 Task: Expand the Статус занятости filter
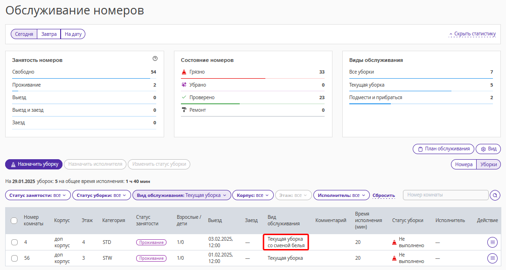coord(38,195)
